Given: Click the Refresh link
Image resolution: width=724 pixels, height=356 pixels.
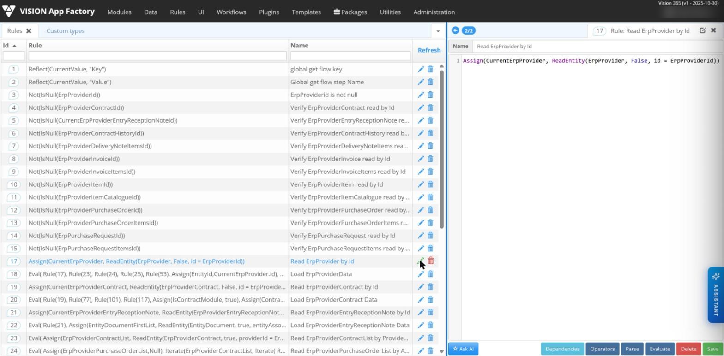Looking at the screenshot, I should point(429,50).
